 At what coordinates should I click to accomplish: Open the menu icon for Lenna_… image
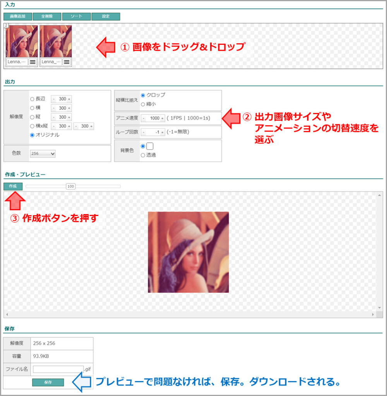pos(67,62)
